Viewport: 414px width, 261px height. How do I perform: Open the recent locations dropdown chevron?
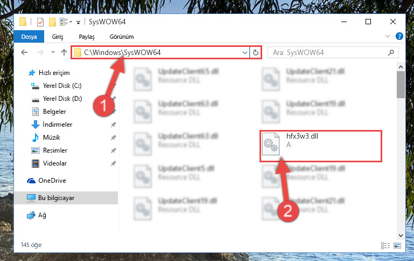(53, 52)
